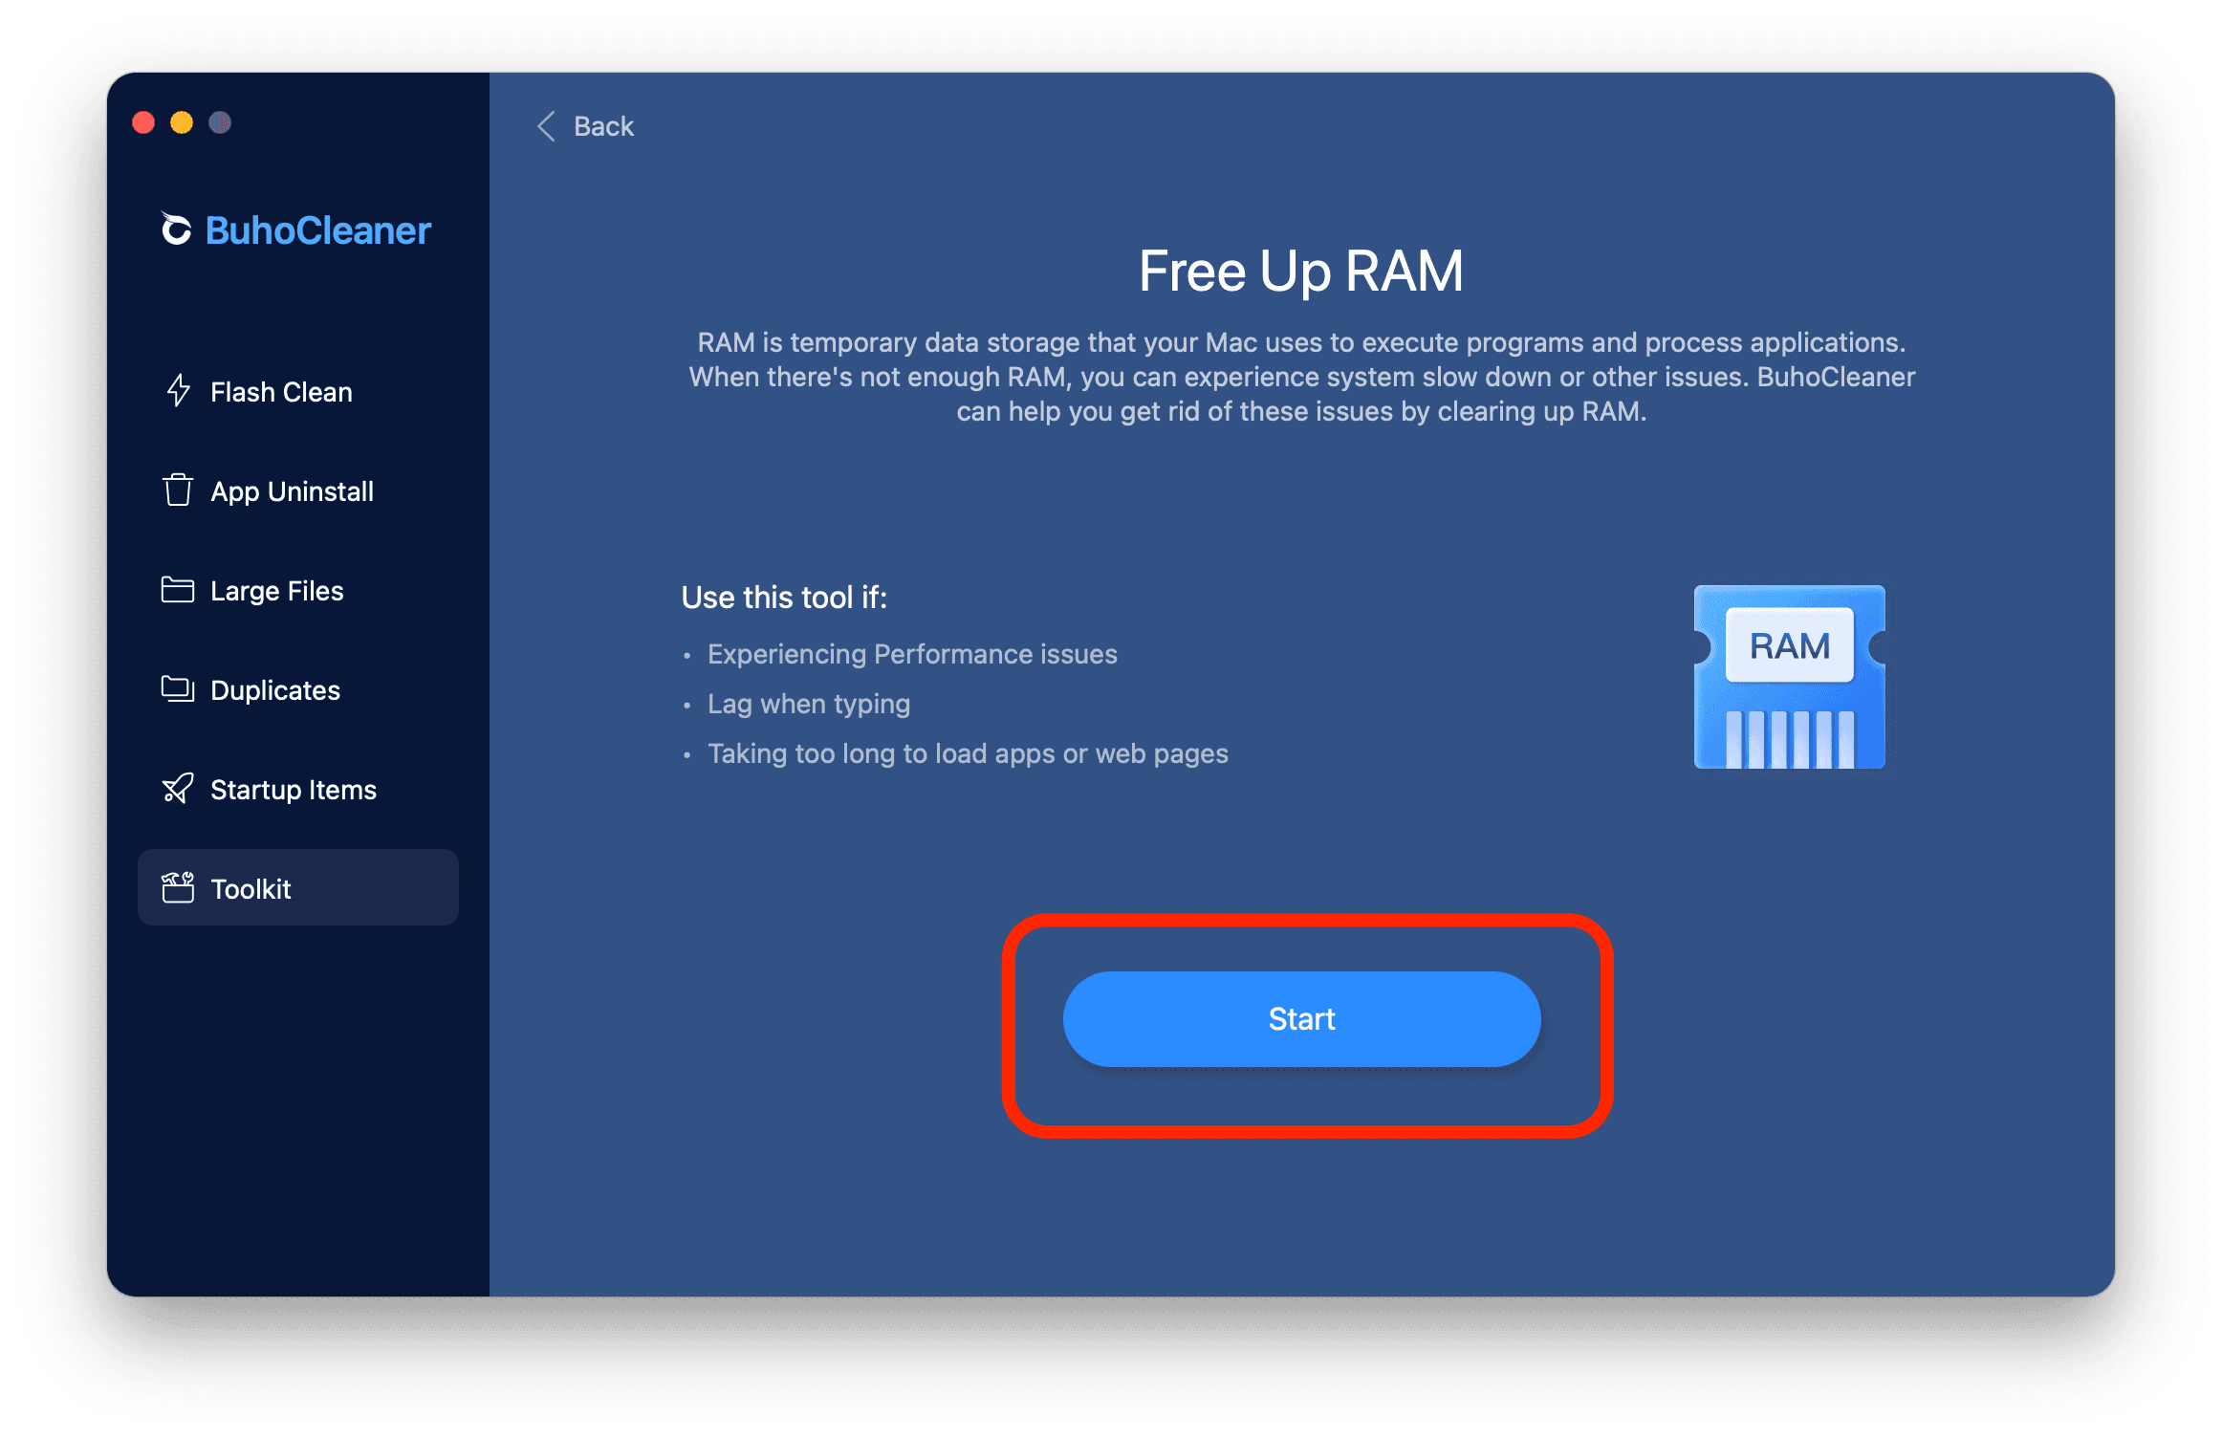Select Toolkit in the sidebar menu
Image resolution: width=2222 pixels, height=1438 pixels.
pyautogui.click(x=251, y=887)
